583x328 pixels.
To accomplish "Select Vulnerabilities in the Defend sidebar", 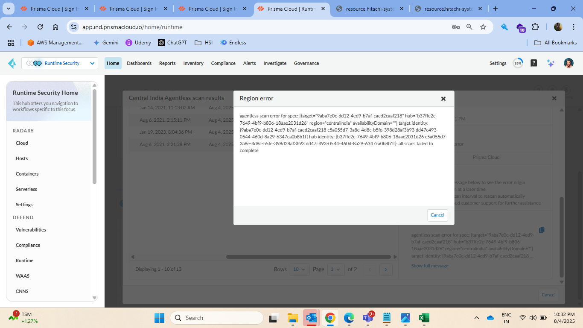I will pyautogui.click(x=31, y=230).
